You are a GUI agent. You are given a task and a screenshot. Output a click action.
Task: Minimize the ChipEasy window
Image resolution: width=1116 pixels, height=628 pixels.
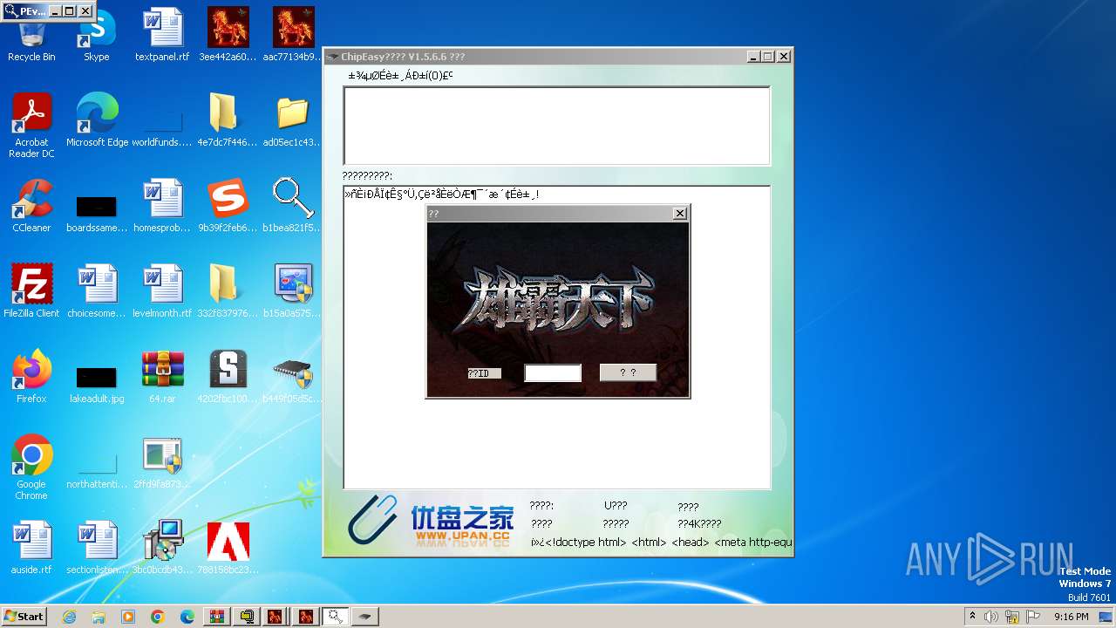coord(753,57)
